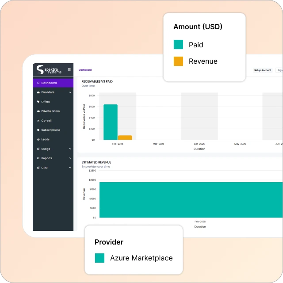
Task: Expand the Reports submenu chevron
Action: click(x=70, y=158)
